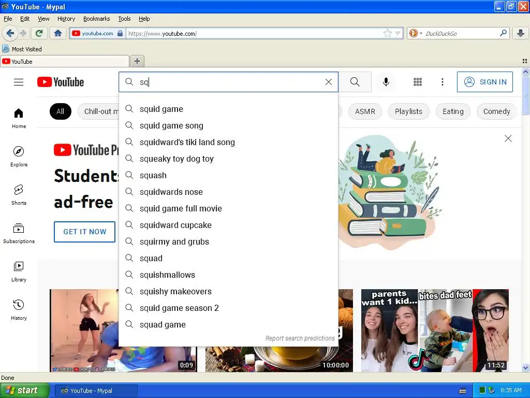Image resolution: width=530 pixels, height=398 pixels.
Task: Open the YouTube apps grid icon
Action: point(418,82)
